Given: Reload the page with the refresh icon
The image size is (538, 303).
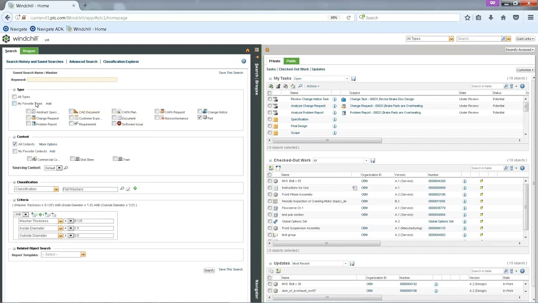Looking at the screenshot, I should coord(348,18).
